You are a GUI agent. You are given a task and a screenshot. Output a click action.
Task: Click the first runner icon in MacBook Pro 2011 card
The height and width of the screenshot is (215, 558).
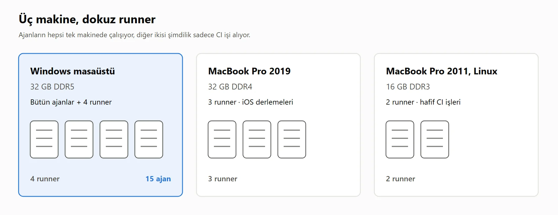[x=400, y=139]
